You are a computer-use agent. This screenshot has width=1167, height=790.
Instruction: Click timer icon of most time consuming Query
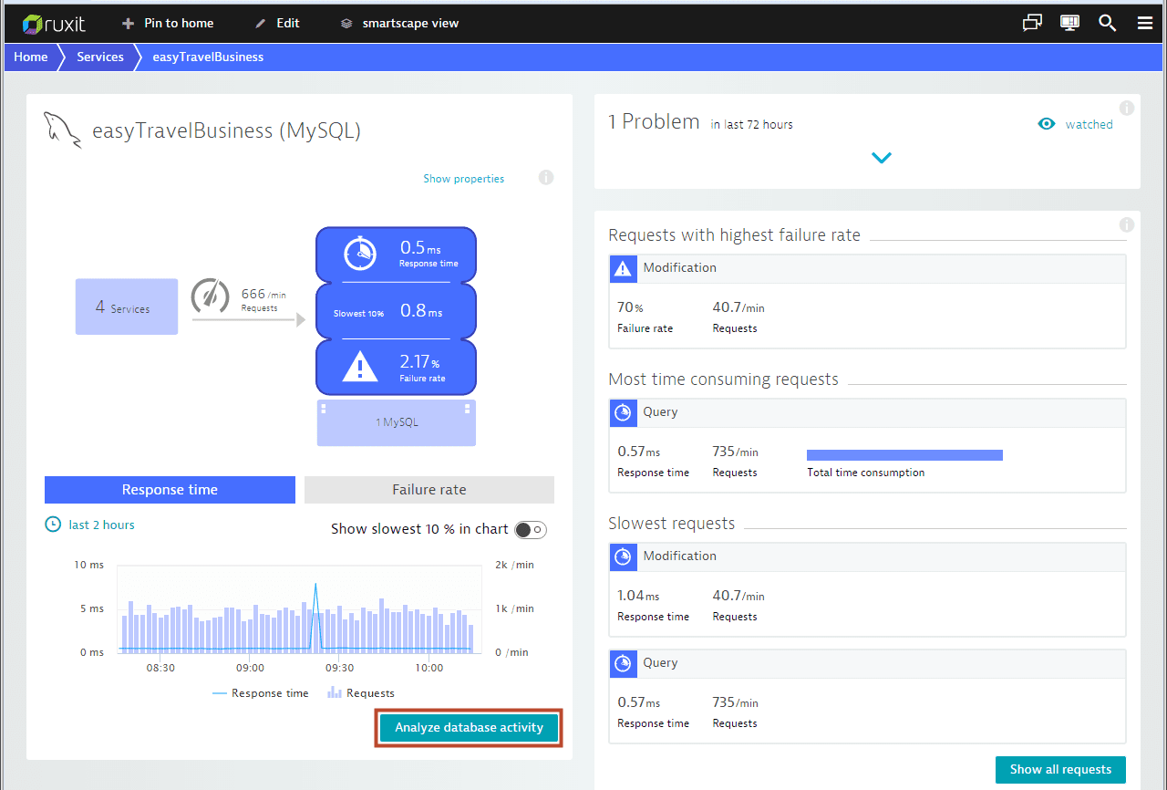coord(623,412)
